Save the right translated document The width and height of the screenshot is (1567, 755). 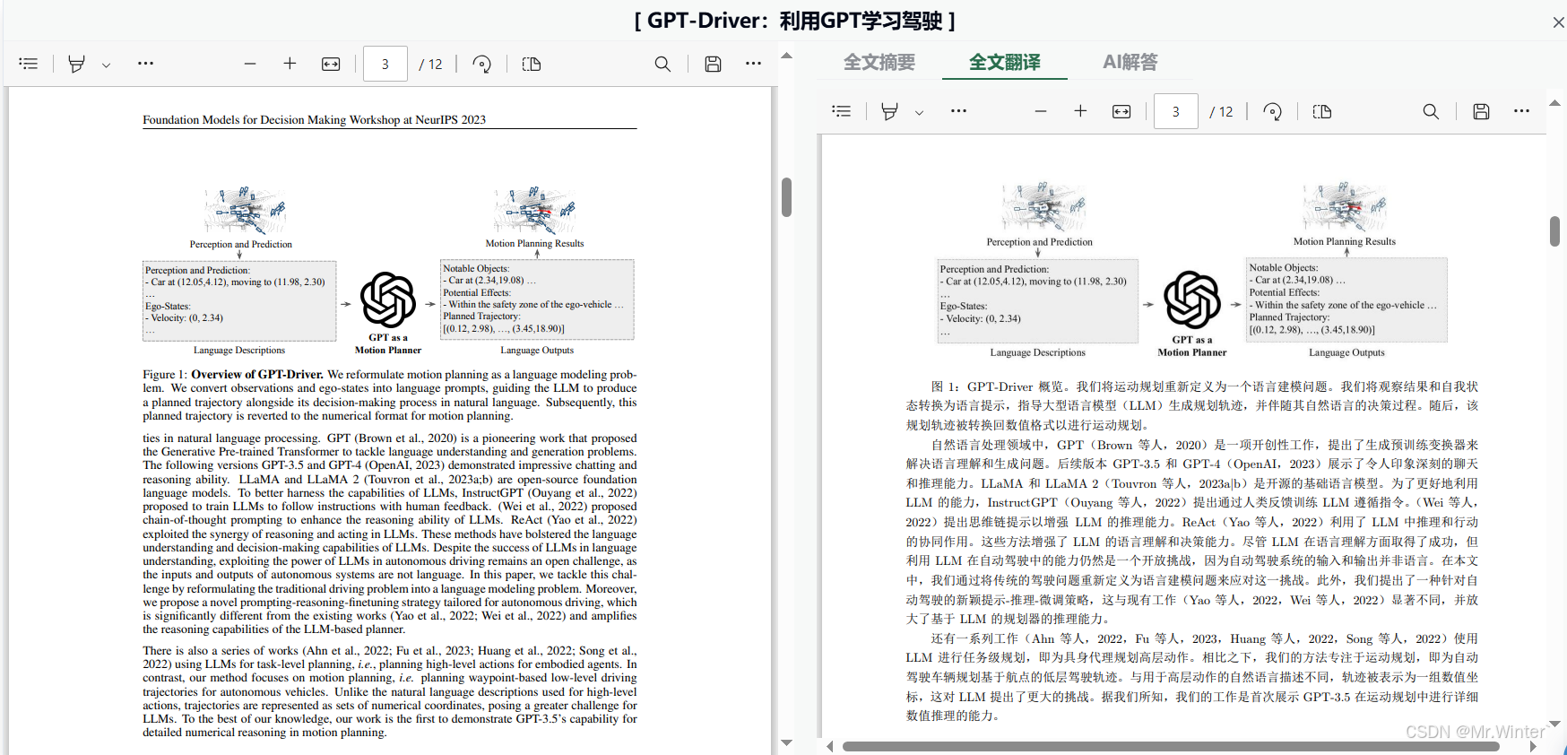pyautogui.click(x=1482, y=111)
